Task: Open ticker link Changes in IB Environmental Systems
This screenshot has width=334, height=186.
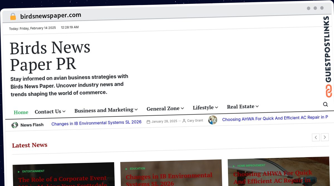Action: [97, 122]
